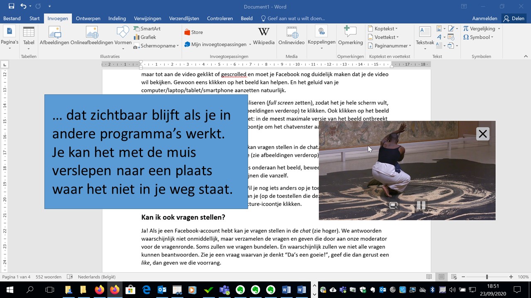Add an Opmerking comment
The width and height of the screenshot is (531, 298).
click(351, 36)
